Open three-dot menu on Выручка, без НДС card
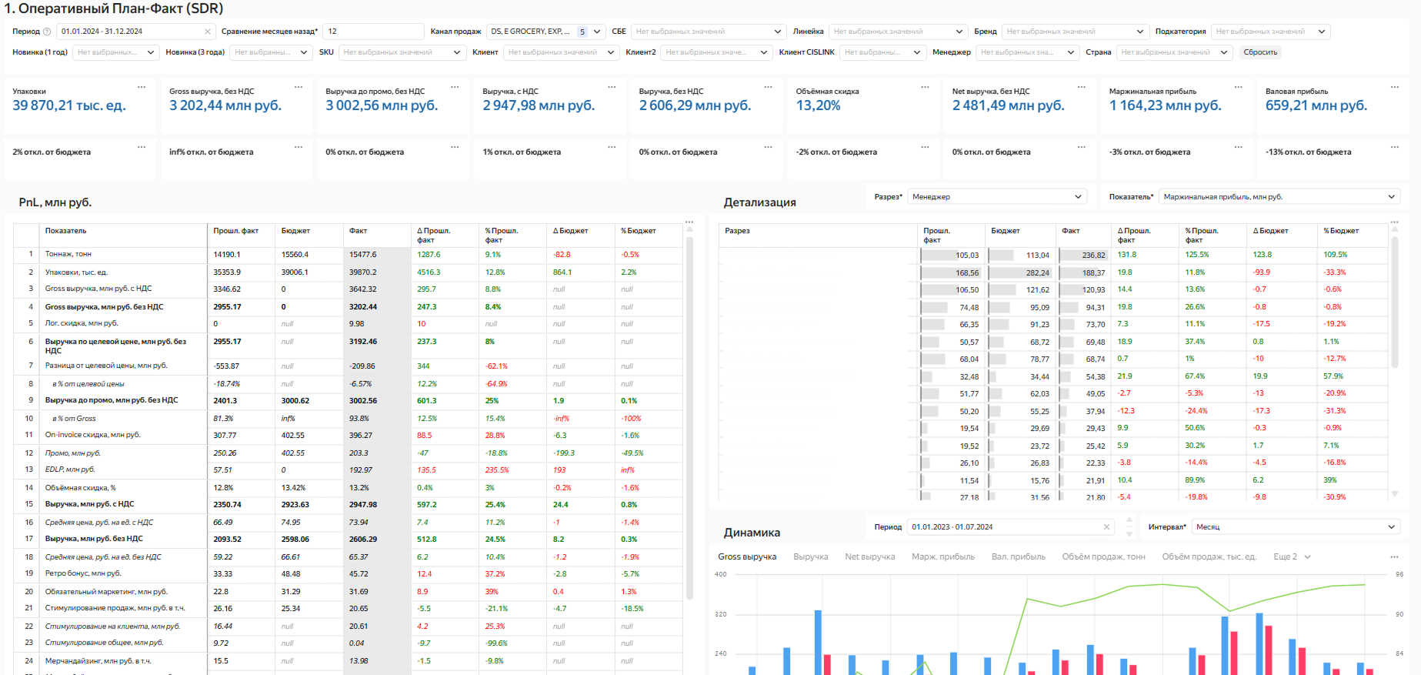The image size is (1421, 675). [x=768, y=87]
